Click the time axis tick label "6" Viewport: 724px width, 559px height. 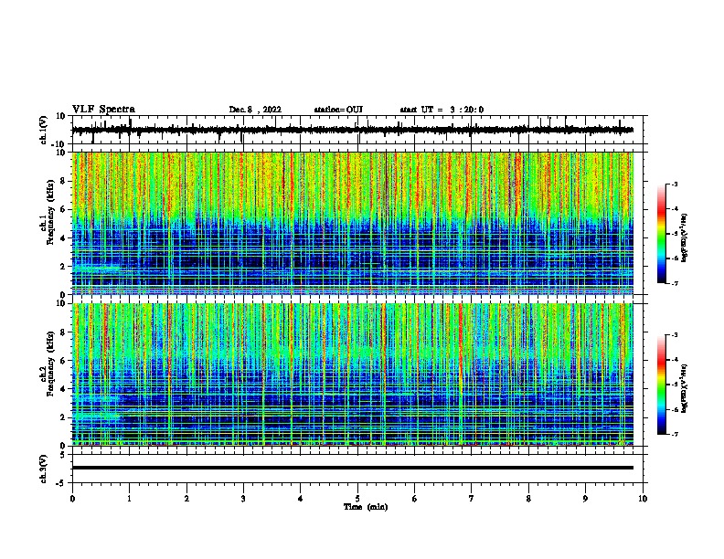point(415,499)
